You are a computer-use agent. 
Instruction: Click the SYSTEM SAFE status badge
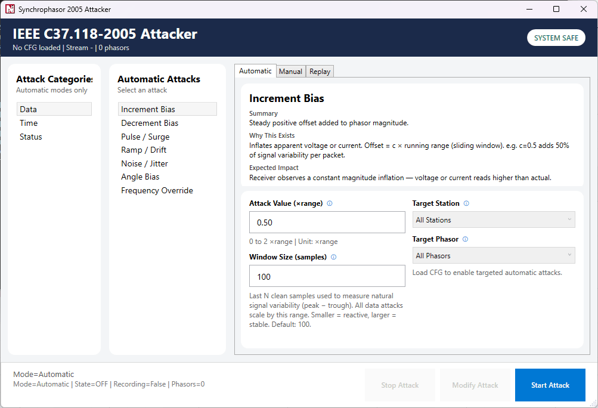556,38
